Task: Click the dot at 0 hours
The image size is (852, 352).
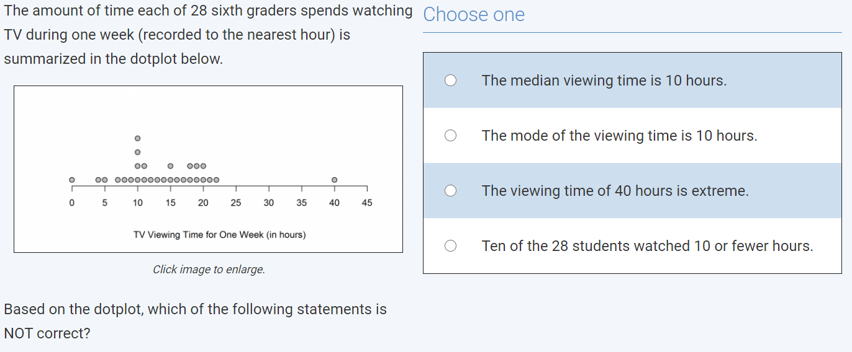Action: coord(72,180)
